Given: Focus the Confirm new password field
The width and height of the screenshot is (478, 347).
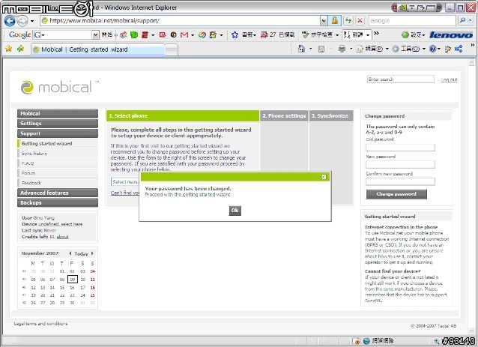Looking at the screenshot, I should point(400,182).
